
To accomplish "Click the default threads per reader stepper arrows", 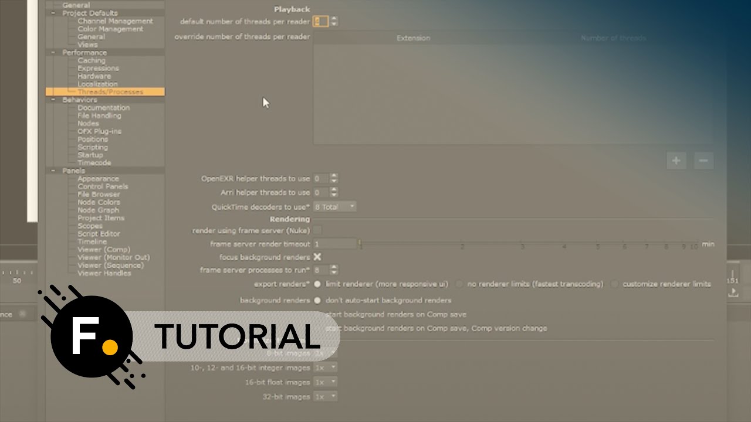I will [334, 22].
